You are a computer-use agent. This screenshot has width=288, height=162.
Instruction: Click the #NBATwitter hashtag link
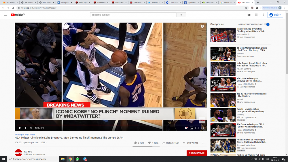tap(30, 134)
